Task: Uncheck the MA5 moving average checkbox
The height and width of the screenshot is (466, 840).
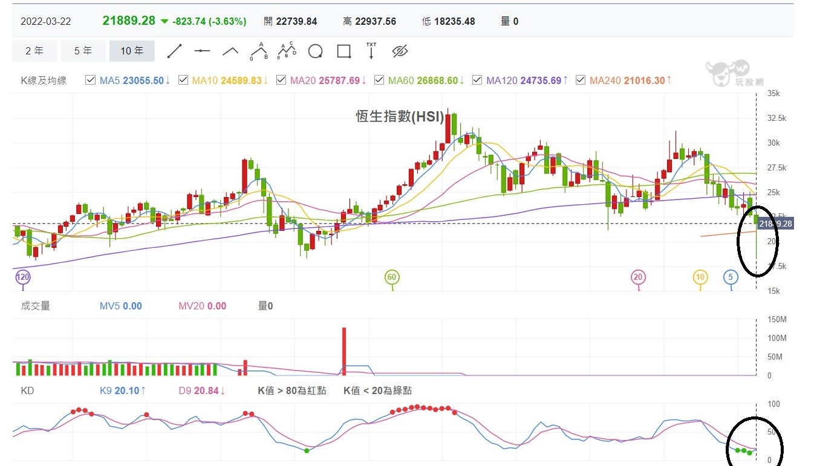Action: tap(91, 80)
